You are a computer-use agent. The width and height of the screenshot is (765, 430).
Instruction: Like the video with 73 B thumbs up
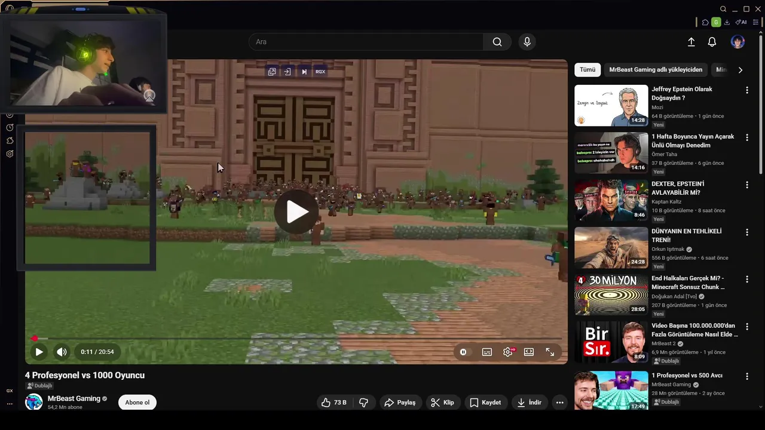click(x=333, y=403)
